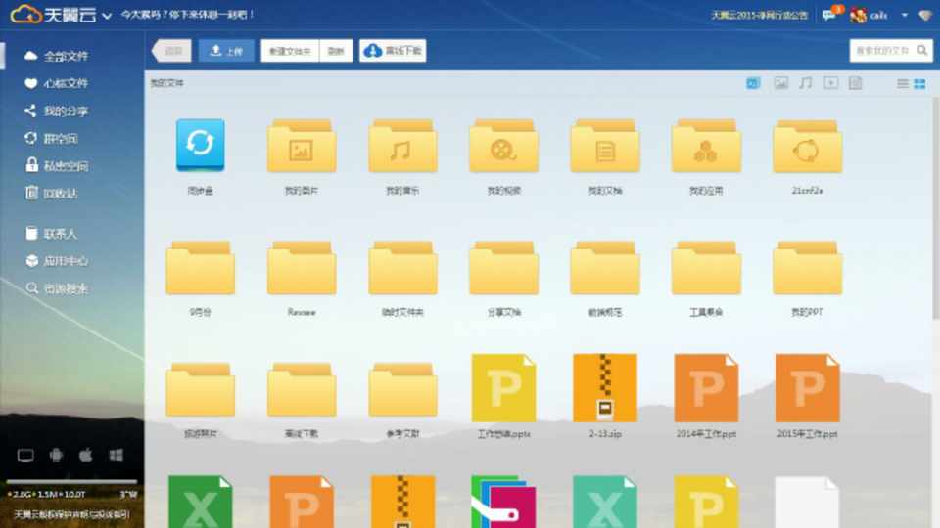Switch to grid thumbnail view
The image size is (940, 528).
(919, 84)
